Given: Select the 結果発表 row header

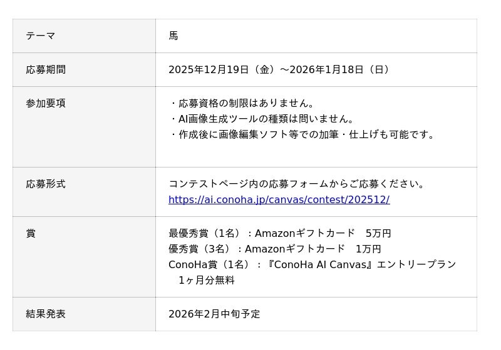Looking at the screenshot, I should click(46, 314).
